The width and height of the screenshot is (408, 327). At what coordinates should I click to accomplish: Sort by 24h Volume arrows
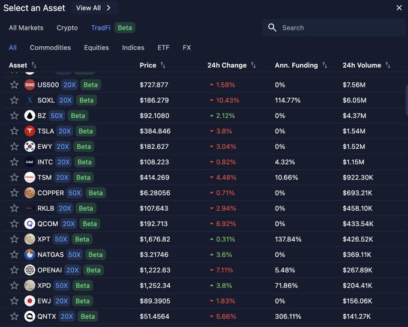388,65
